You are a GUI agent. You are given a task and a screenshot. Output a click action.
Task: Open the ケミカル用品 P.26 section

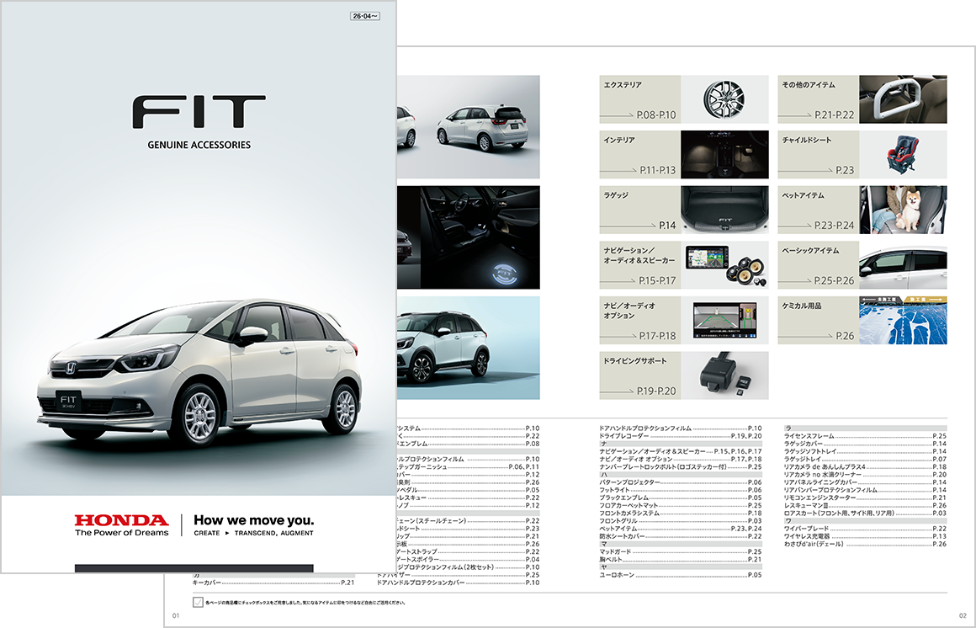coord(818,321)
